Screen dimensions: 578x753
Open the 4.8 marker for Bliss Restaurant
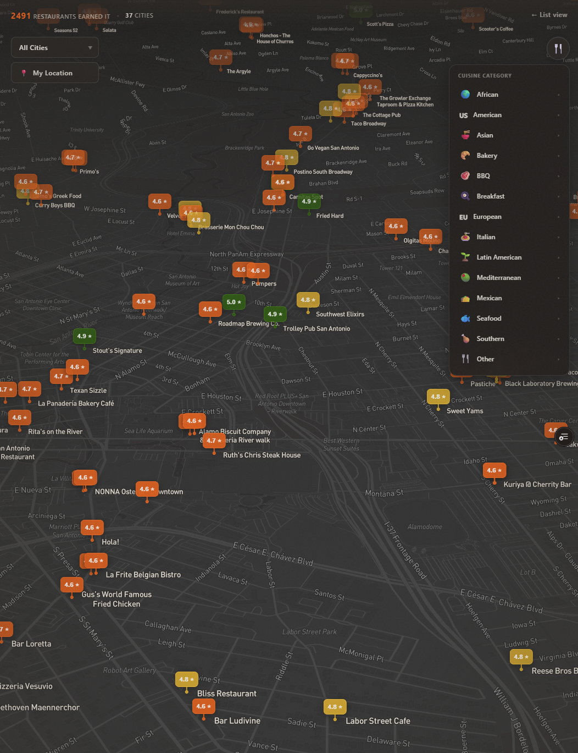point(187,679)
